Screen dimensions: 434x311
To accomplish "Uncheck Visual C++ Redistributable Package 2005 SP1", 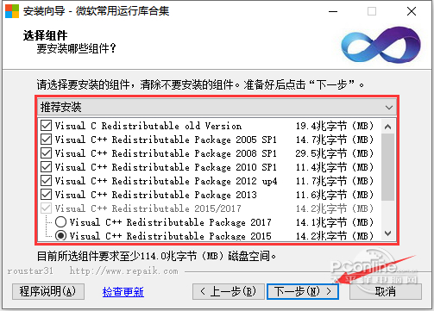I will (x=47, y=140).
